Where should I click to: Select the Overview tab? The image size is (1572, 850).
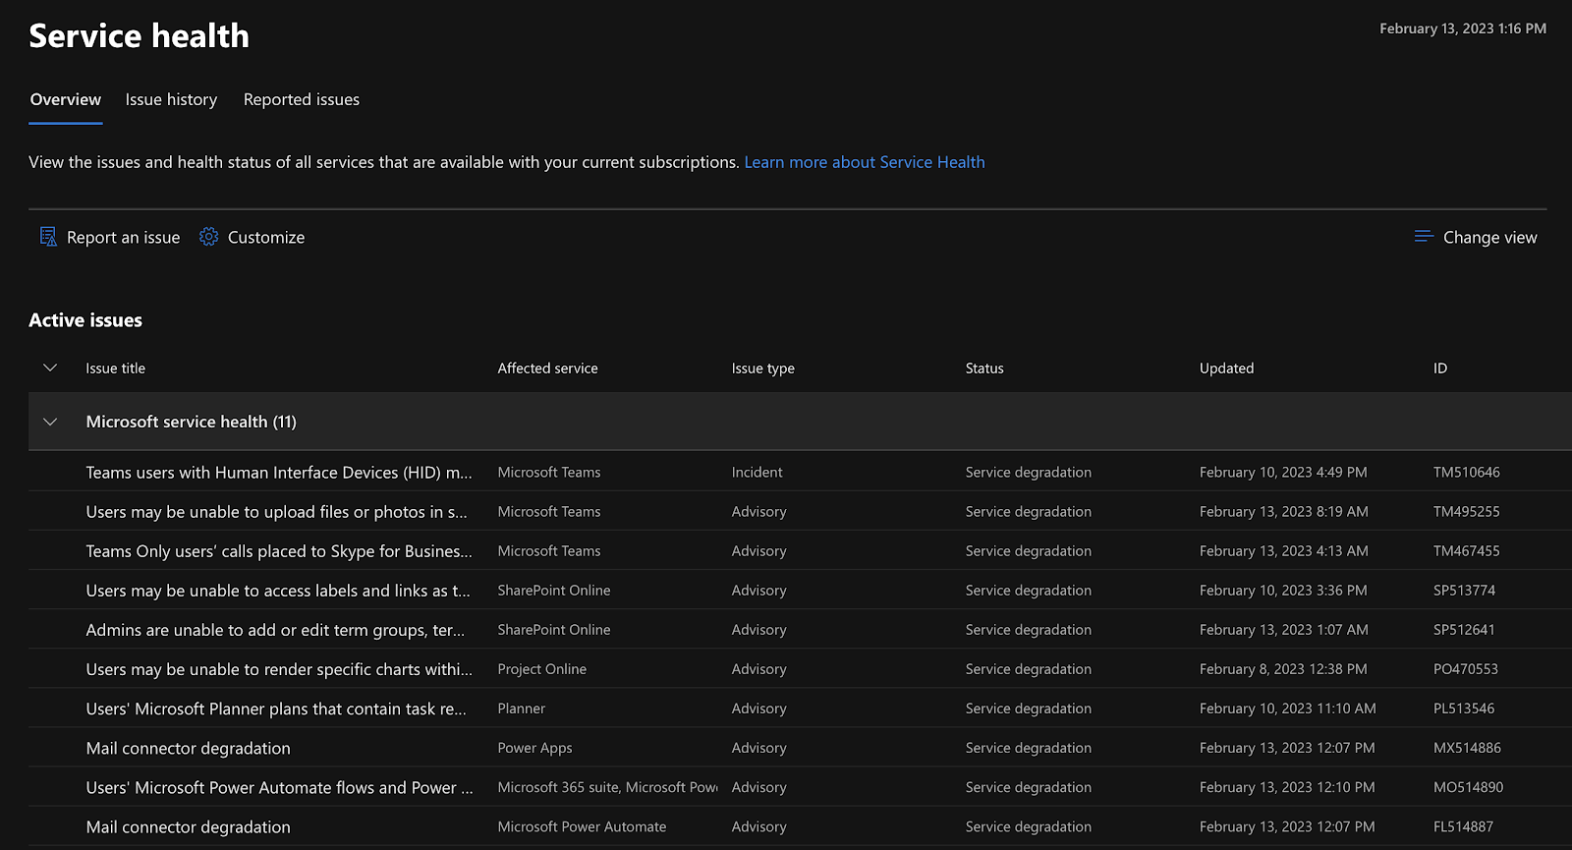[x=65, y=99]
